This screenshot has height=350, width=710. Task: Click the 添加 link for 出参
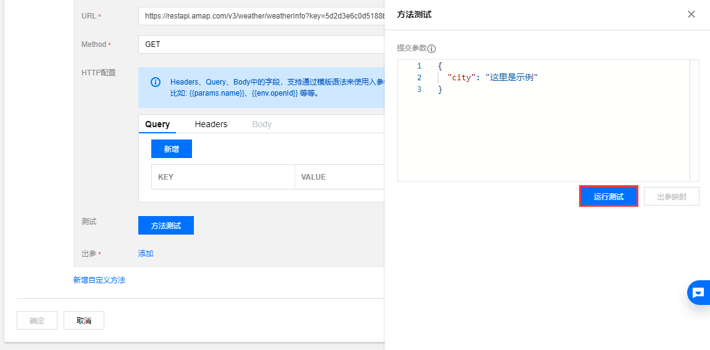click(145, 254)
